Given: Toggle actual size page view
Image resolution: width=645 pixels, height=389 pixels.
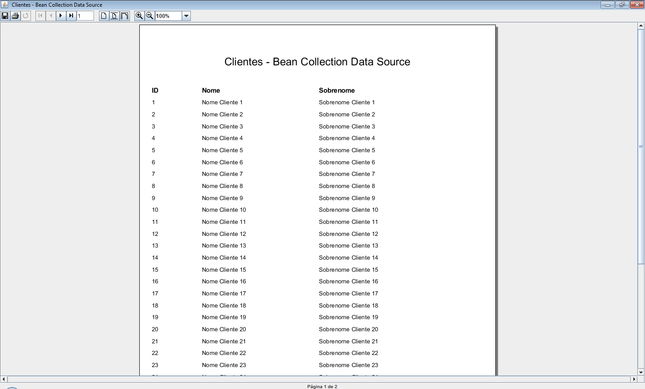Looking at the screenshot, I should pos(104,16).
